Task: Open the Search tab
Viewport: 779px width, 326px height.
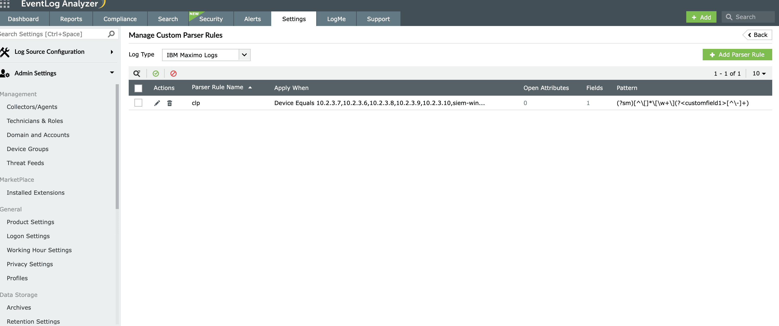Action: 168,19
